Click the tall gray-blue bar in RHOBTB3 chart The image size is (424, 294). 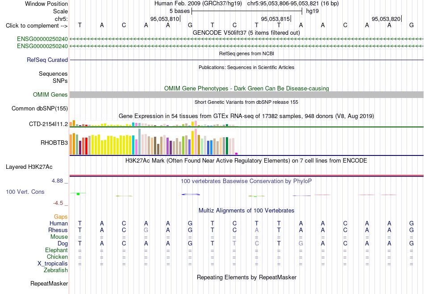pos(139,142)
